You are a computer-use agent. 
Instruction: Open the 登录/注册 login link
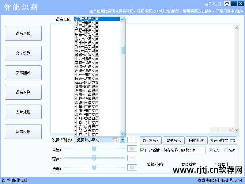click(x=213, y=4)
